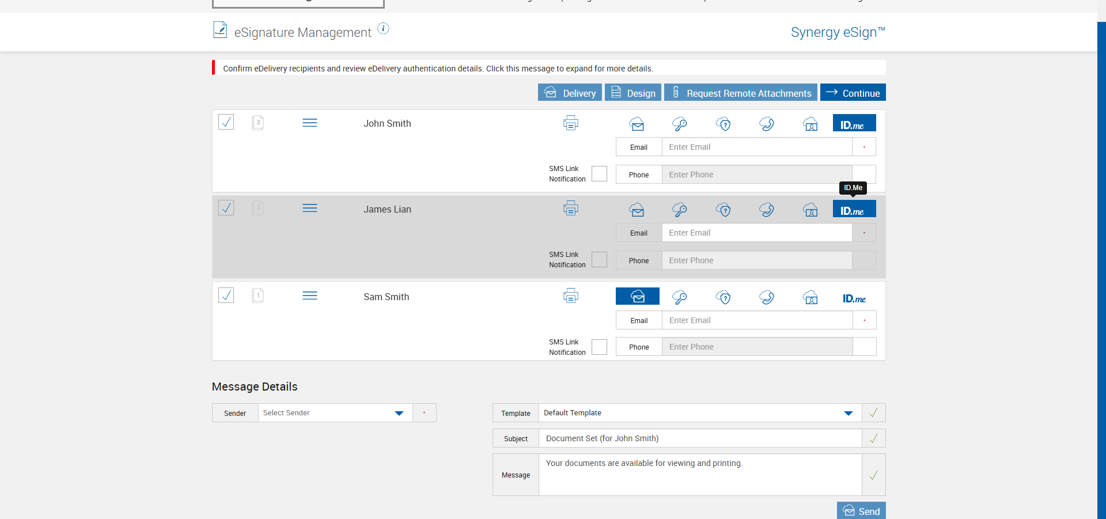Click John Smith's Enter Email field
Viewport: 1106px width, 519px height.
click(x=756, y=147)
